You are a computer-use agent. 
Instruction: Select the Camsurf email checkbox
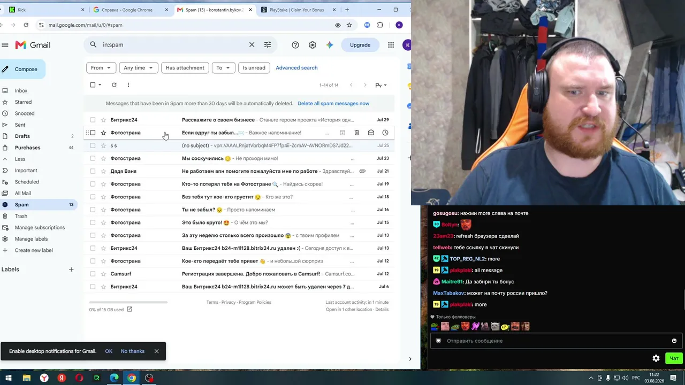(93, 274)
